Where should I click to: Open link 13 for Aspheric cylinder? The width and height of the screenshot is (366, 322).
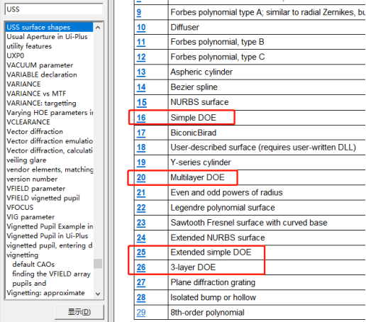(141, 72)
